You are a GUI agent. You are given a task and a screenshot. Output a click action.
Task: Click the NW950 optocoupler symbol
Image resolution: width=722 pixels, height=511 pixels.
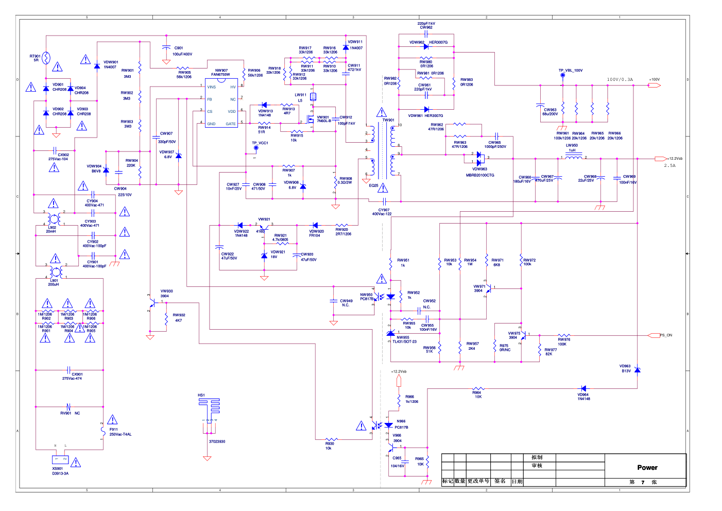tap(385, 297)
